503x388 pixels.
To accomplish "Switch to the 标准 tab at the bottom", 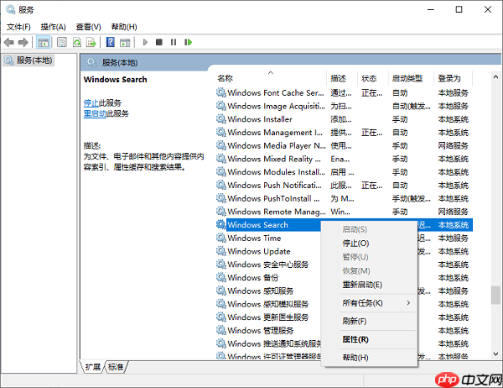I will point(116,367).
